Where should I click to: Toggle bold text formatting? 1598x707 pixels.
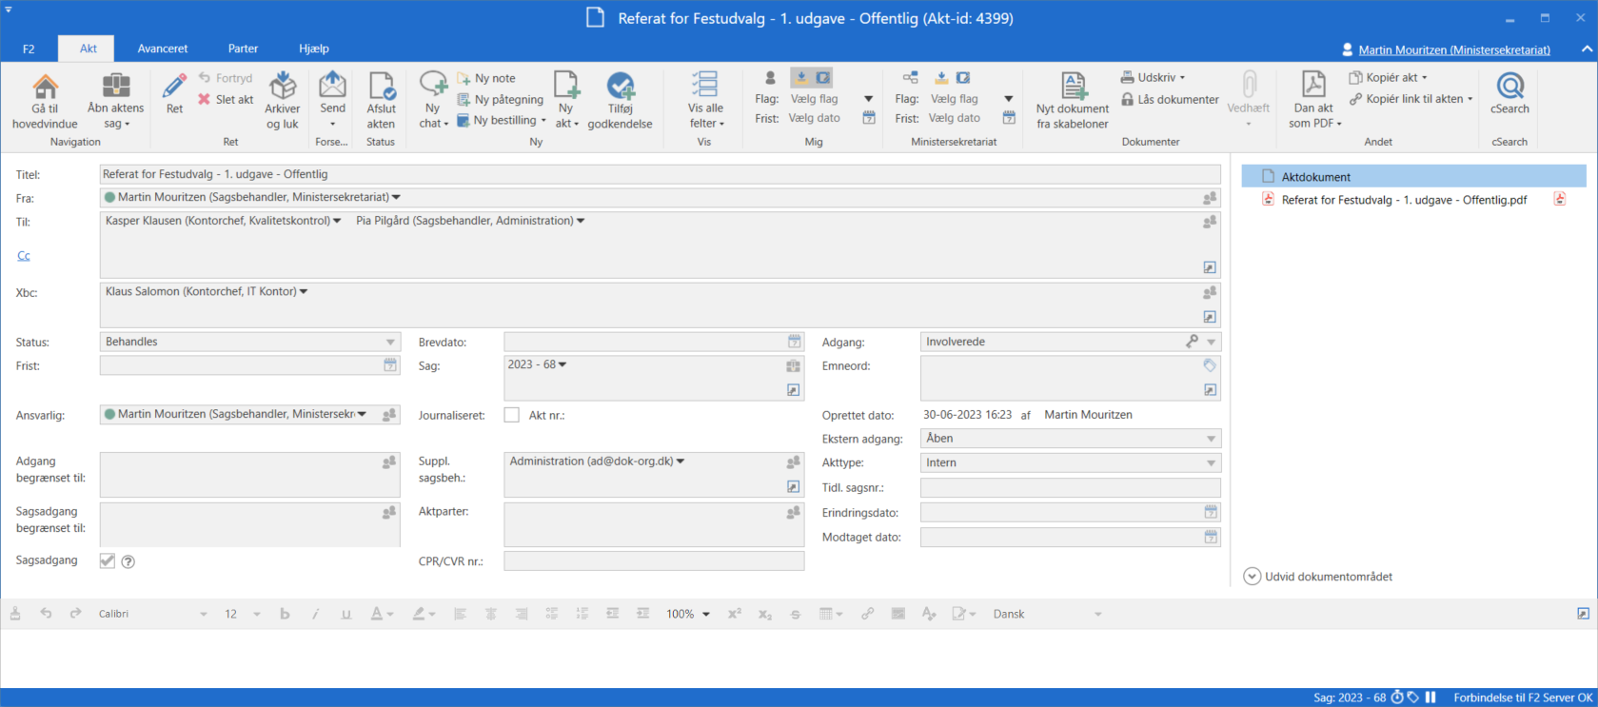pos(285,614)
